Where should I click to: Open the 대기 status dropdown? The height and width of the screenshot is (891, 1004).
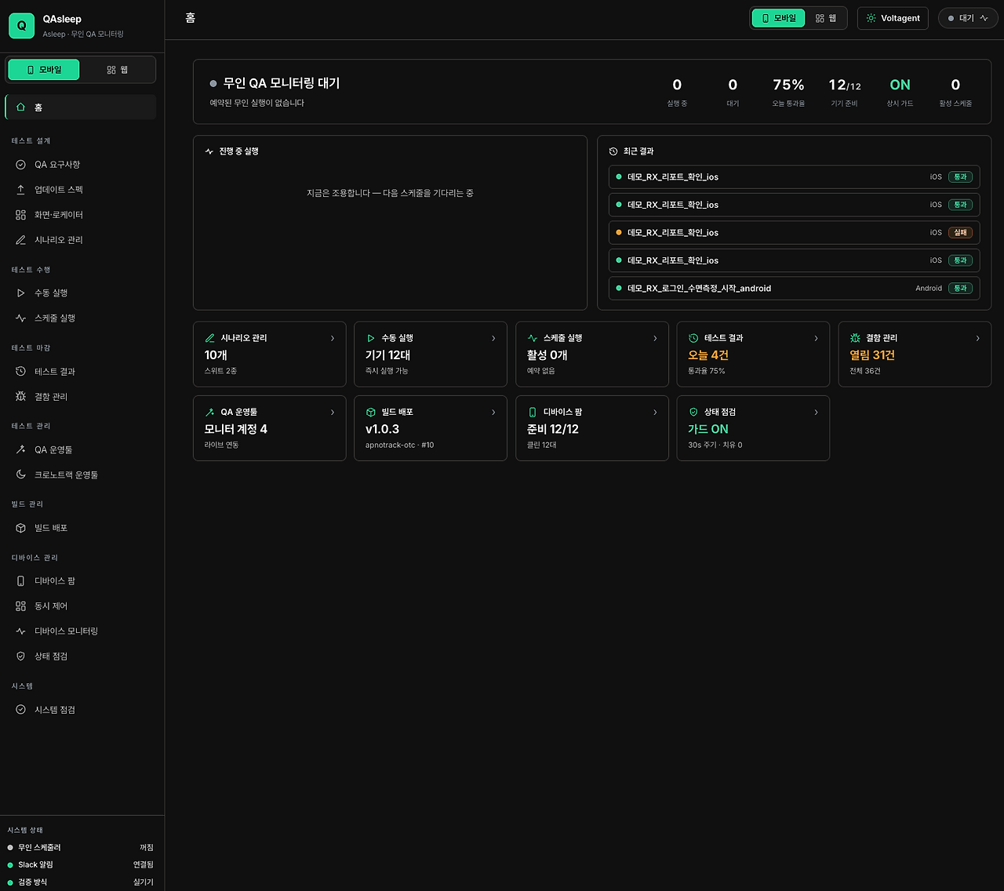968,18
